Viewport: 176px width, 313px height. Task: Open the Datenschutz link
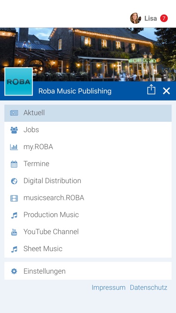pos(148,288)
